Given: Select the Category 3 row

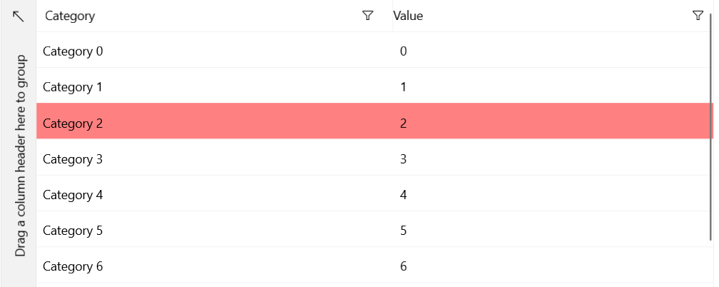Looking at the screenshot, I should coord(73,159).
